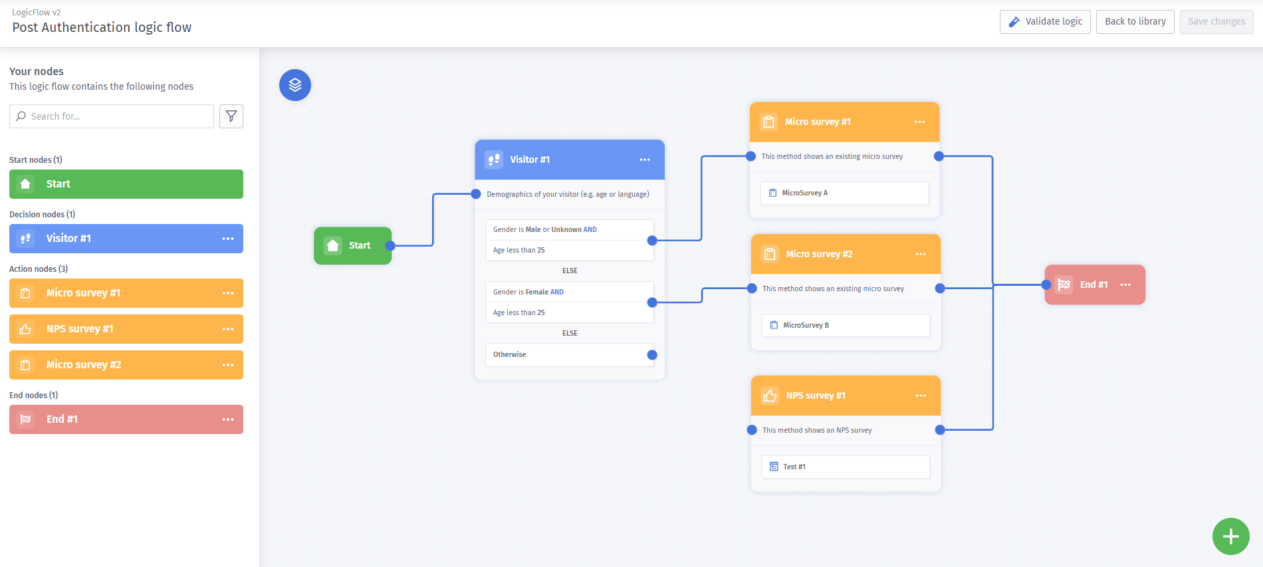Image resolution: width=1263 pixels, height=567 pixels.
Task: Click the green plus add node button
Action: [x=1230, y=536]
